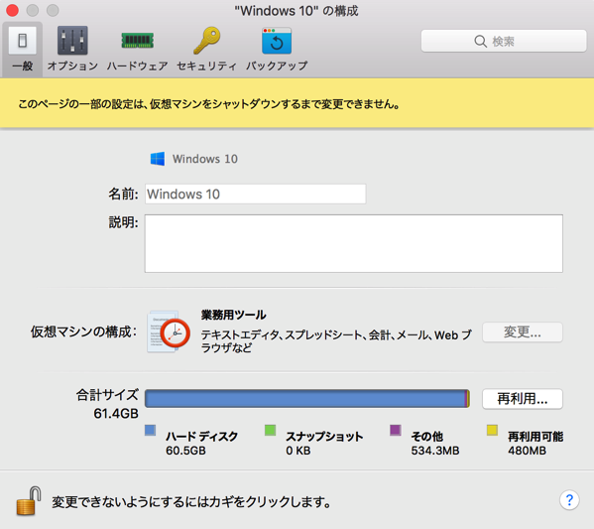Click the 変更... button

522,332
